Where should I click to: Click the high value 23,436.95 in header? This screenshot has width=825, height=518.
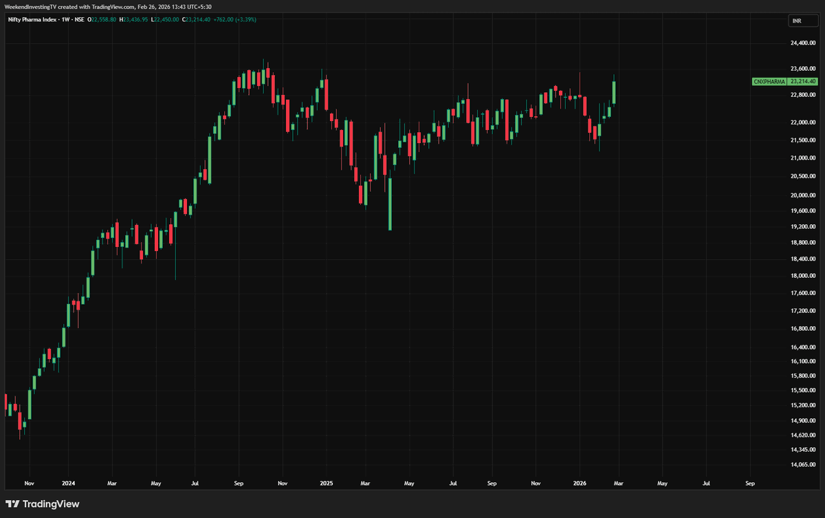(137, 19)
